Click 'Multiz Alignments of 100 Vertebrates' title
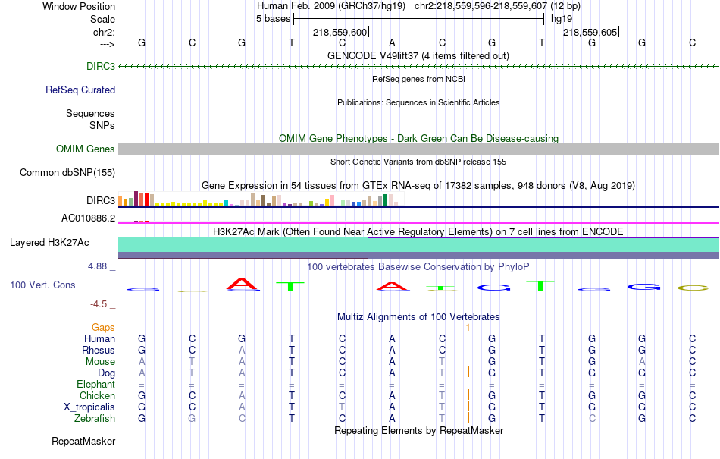The width and height of the screenshot is (720, 459). tap(418, 316)
